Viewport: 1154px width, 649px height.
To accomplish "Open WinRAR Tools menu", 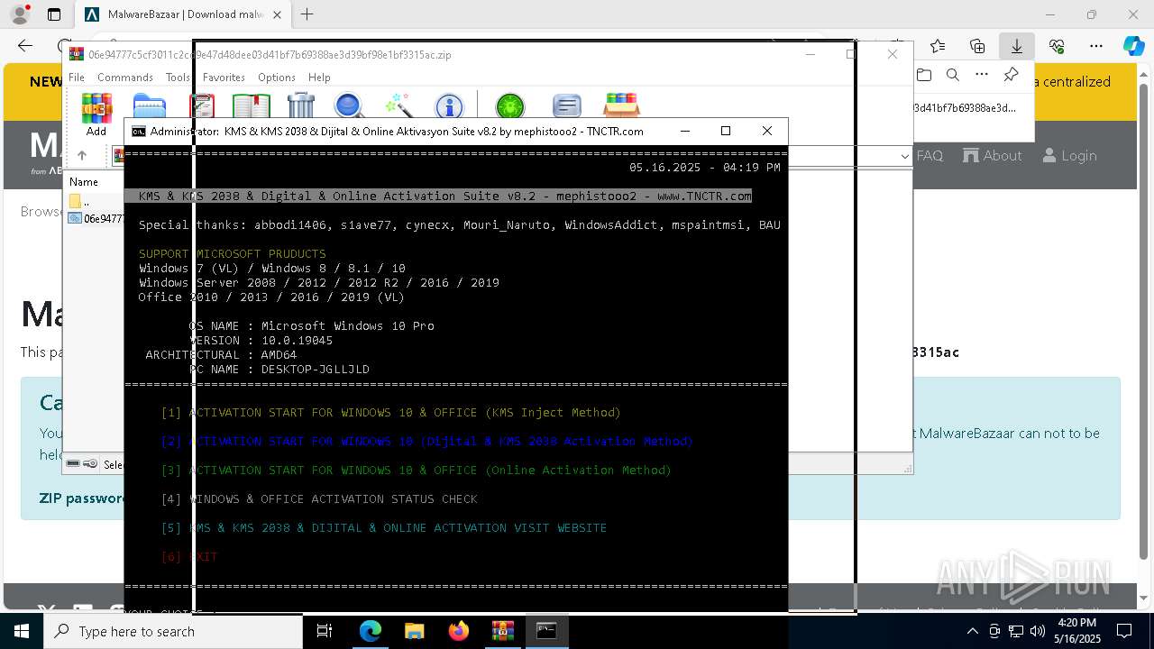I will pyautogui.click(x=178, y=78).
